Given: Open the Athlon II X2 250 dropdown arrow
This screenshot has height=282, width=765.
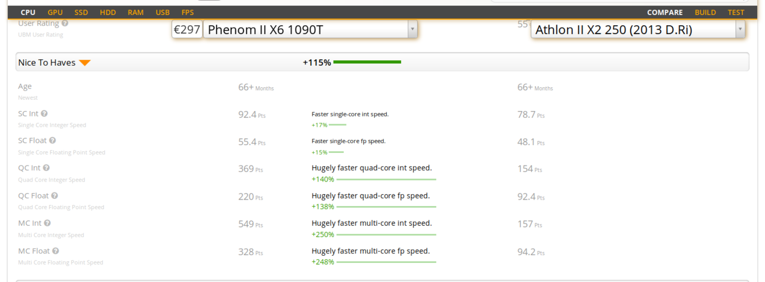Looking at the screenshot, I should (x=740, y=29).
